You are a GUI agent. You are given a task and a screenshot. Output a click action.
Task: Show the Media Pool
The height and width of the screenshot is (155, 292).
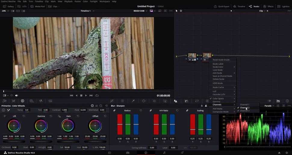[x=37, y=6]
